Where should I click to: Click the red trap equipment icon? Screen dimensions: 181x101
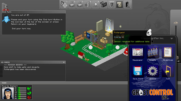(x=29, y=97)
